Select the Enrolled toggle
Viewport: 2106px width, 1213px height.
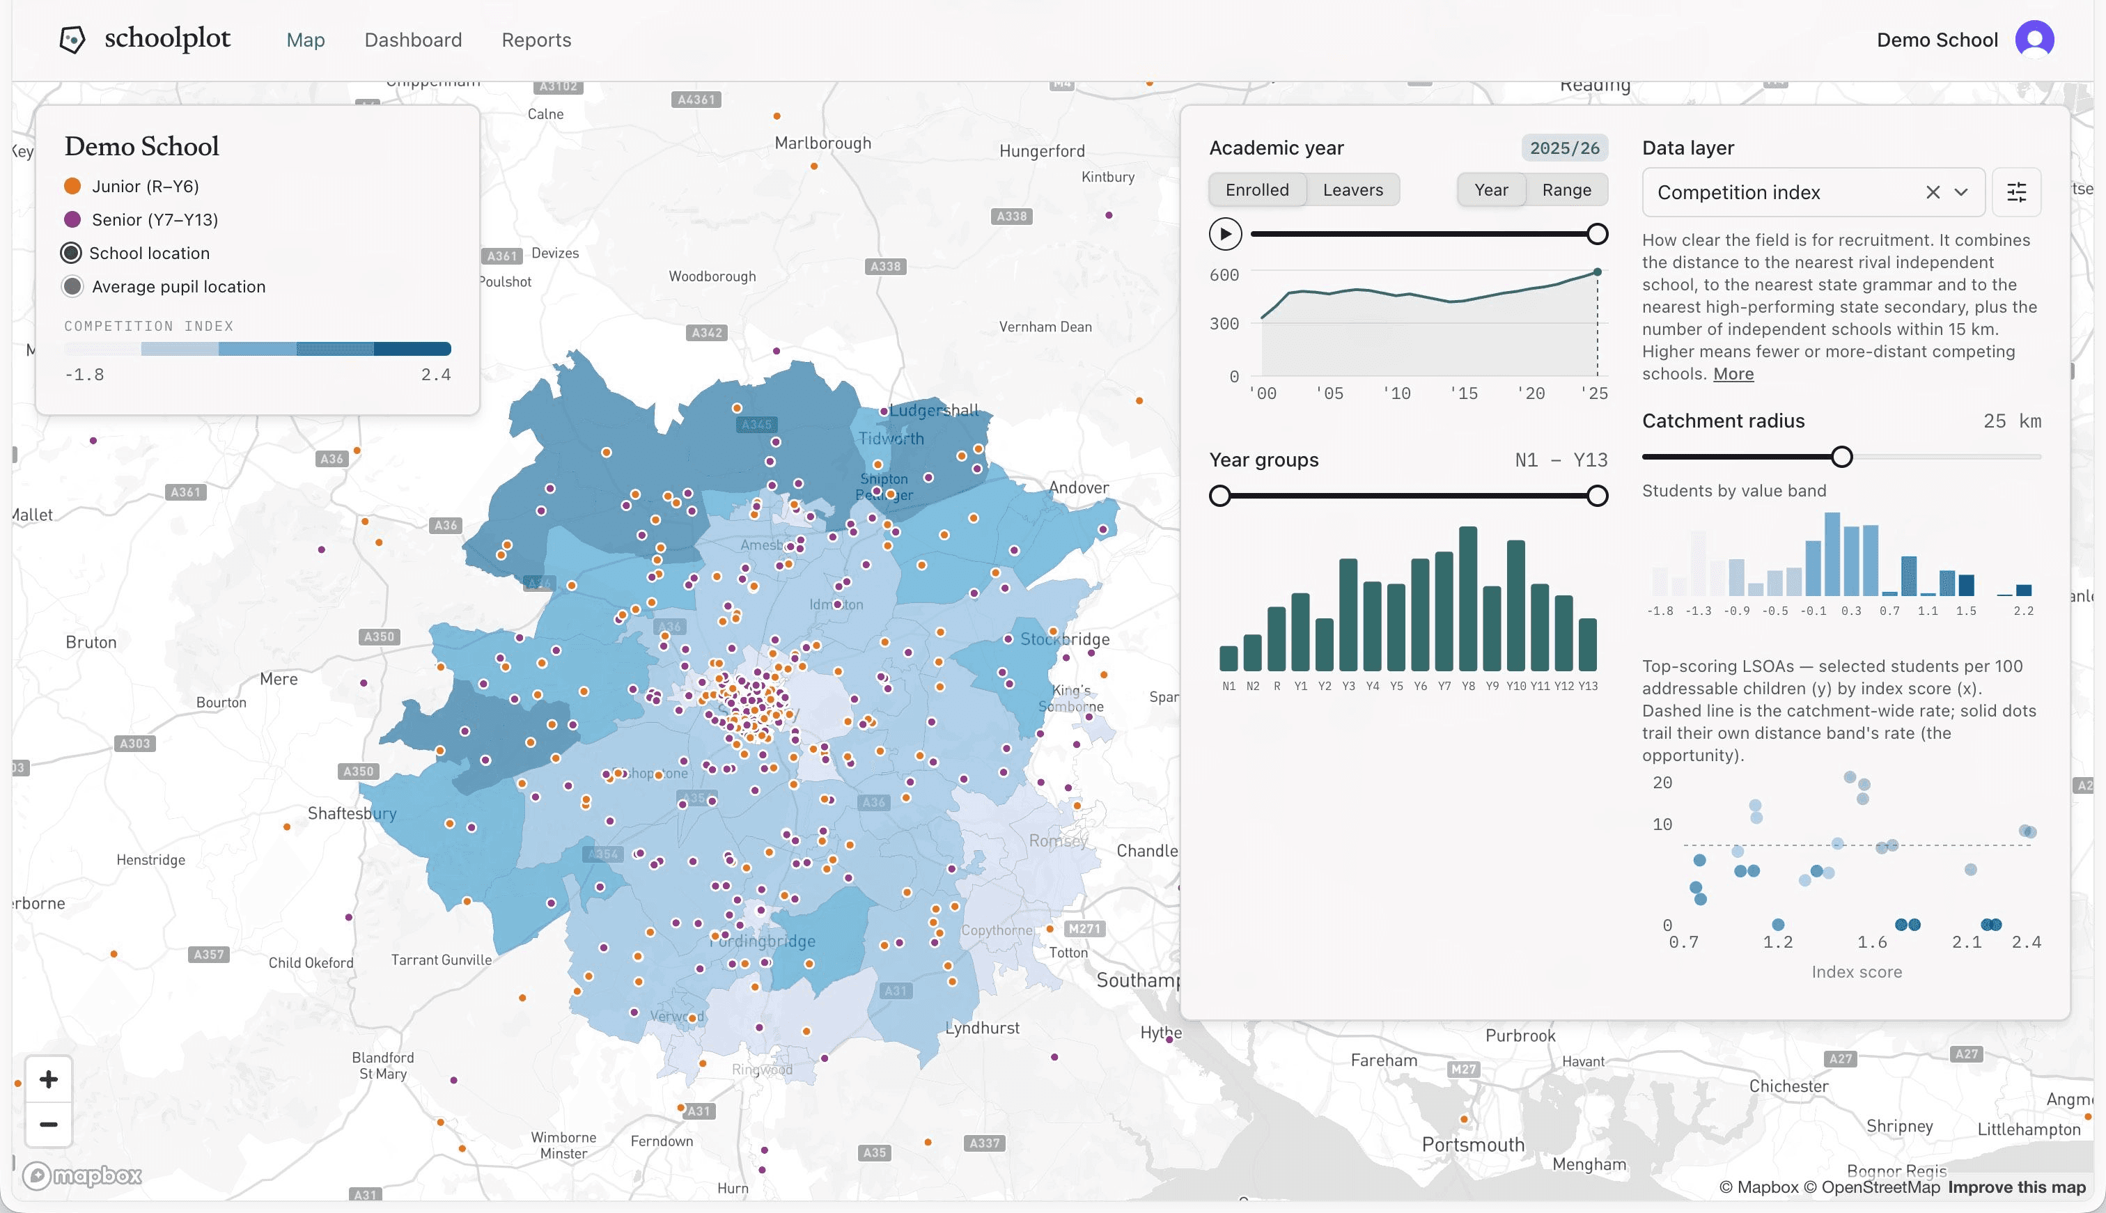pyautogui.click(x=1257, y=190)
